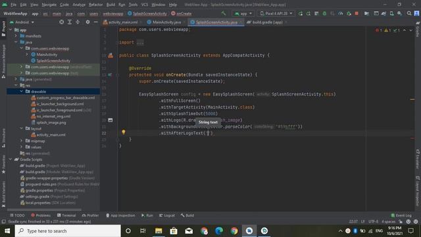This screenshot has width=421, height=237.
Task: Open the Terminal tool window
Action: click(x=66, y=215)
